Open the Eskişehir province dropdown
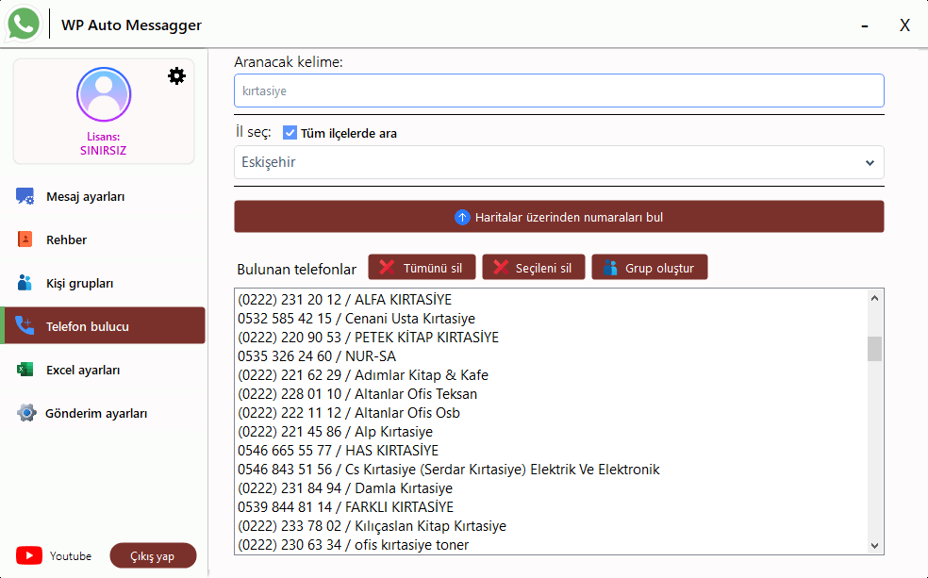Viewport: 928px width, 578px height. coord(558,162)
